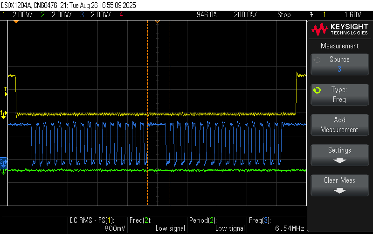Open the Type: Freq measurement selector

pos(339,94)
